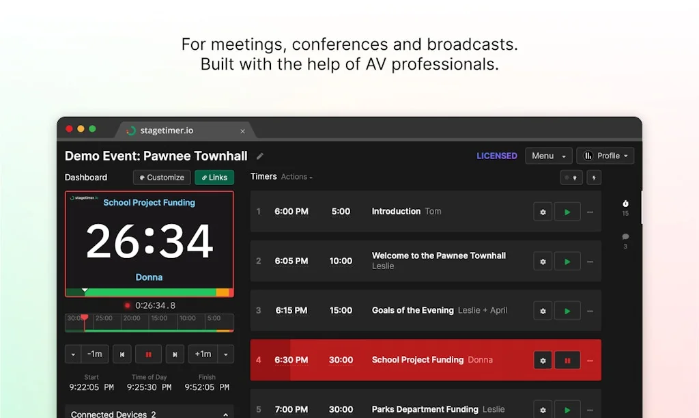Jump to previous timer with skip-back control
699x418 pixels.
coord(122,354)
